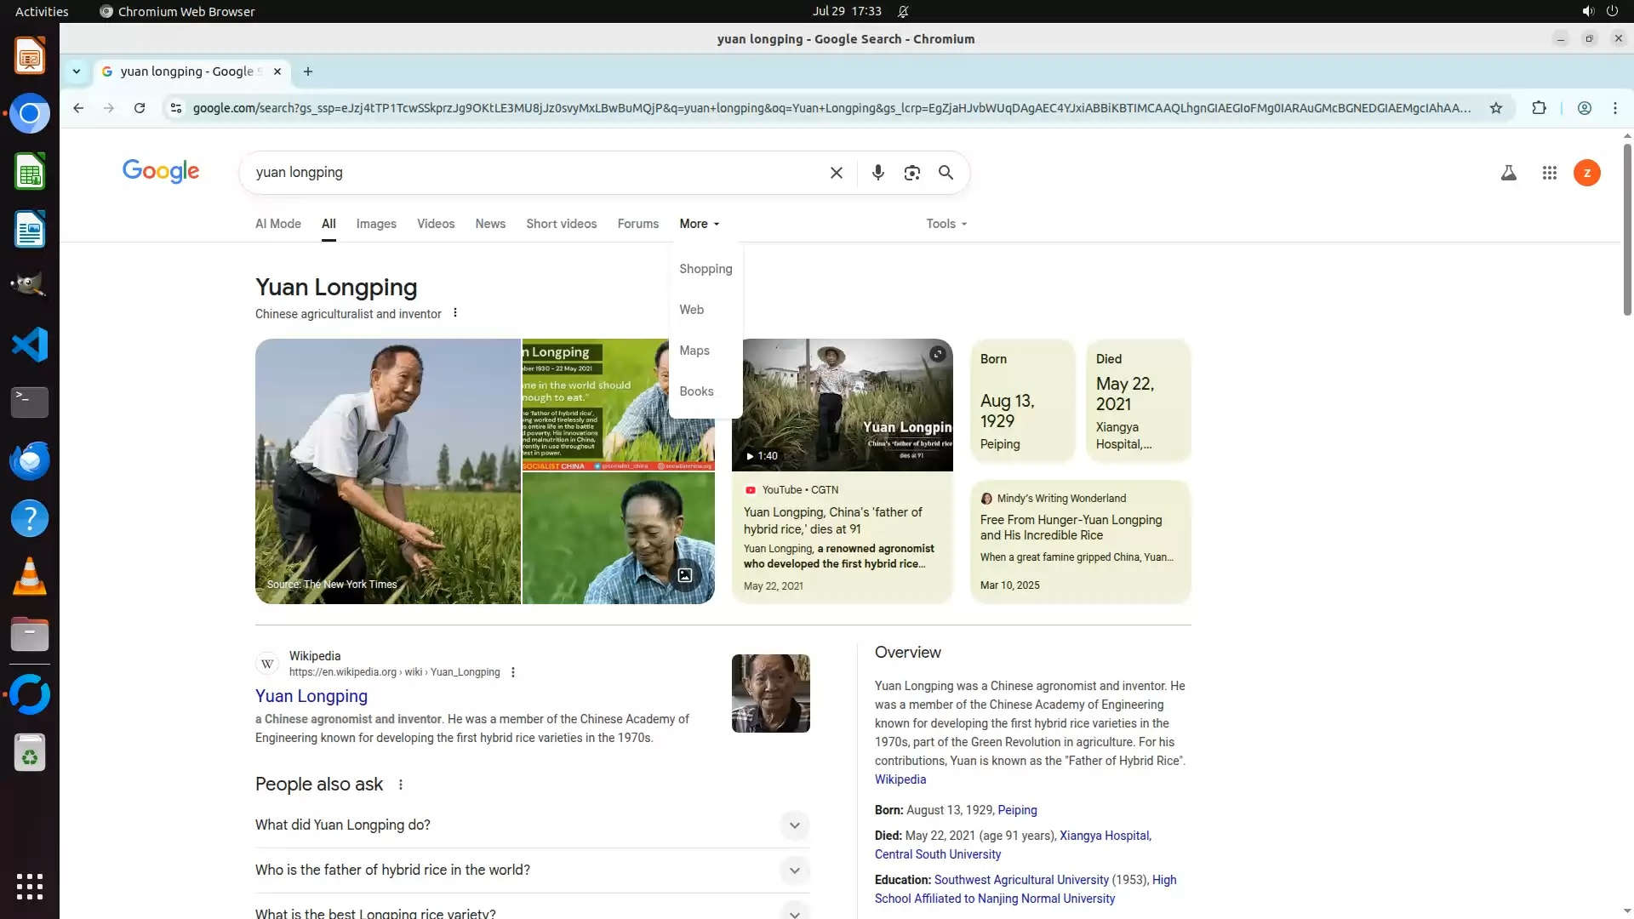1634x919 pixels.
Task: Open Google Lens image search icon
Action: 911,173
